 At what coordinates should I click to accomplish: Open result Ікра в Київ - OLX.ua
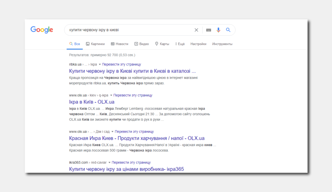[92, 102]
